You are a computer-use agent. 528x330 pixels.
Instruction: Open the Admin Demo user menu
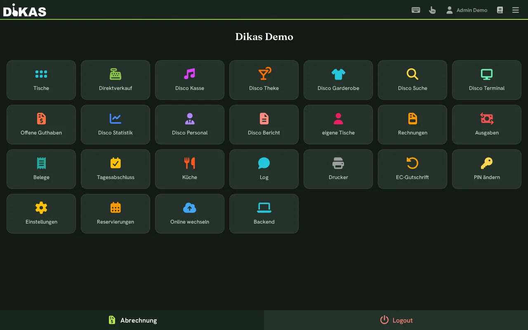pos(467,10)
